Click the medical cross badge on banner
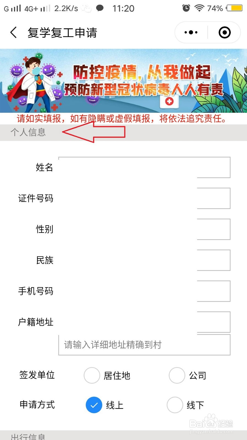The image size is (247, 440). click(x=169, y=101)
